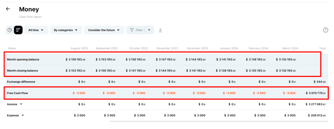The image size is (334, 129).
Task: Open the All time period dropdown
Action: click(36, 30)
